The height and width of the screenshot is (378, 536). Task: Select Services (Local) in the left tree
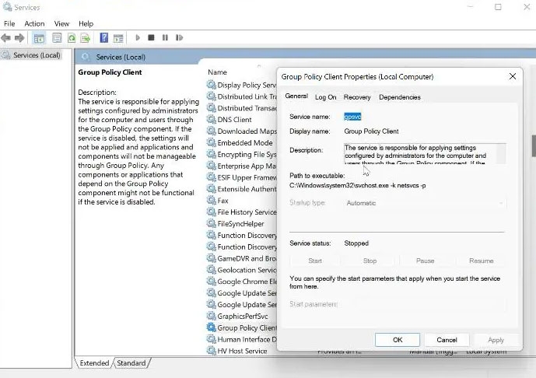tap(37, 55)
